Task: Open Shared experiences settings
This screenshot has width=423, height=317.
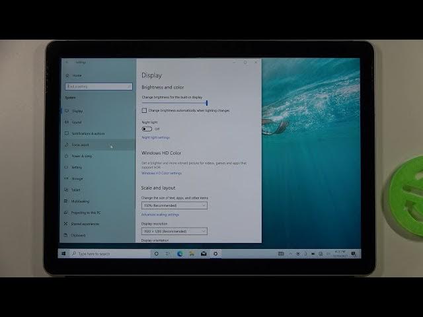Action: (98, 224)
